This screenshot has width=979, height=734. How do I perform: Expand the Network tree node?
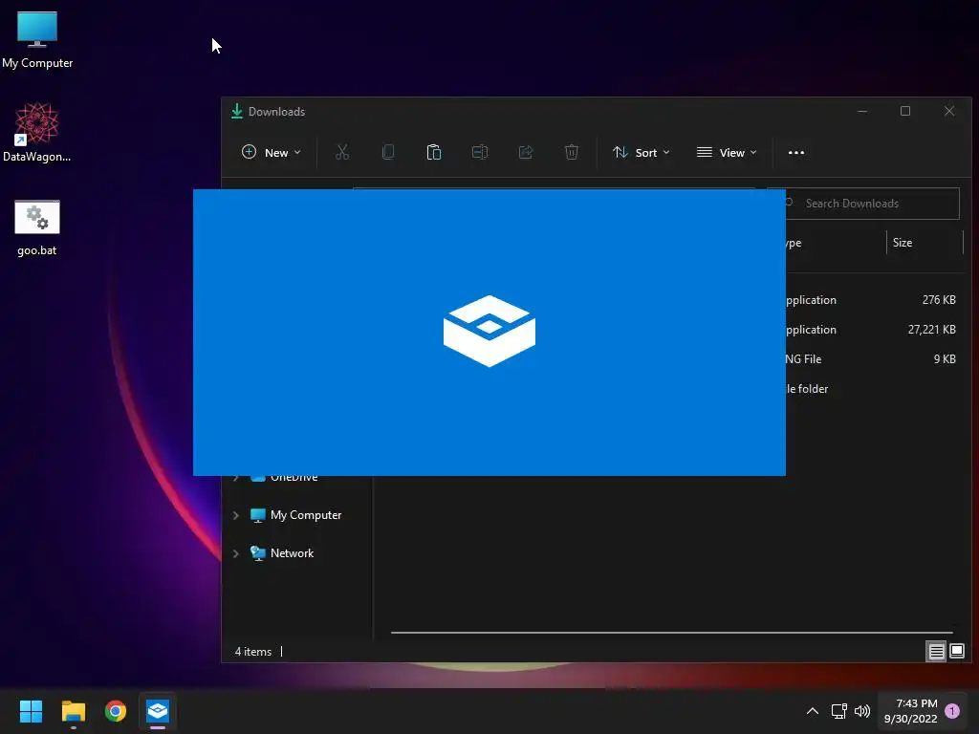click(x=236, y=553)
